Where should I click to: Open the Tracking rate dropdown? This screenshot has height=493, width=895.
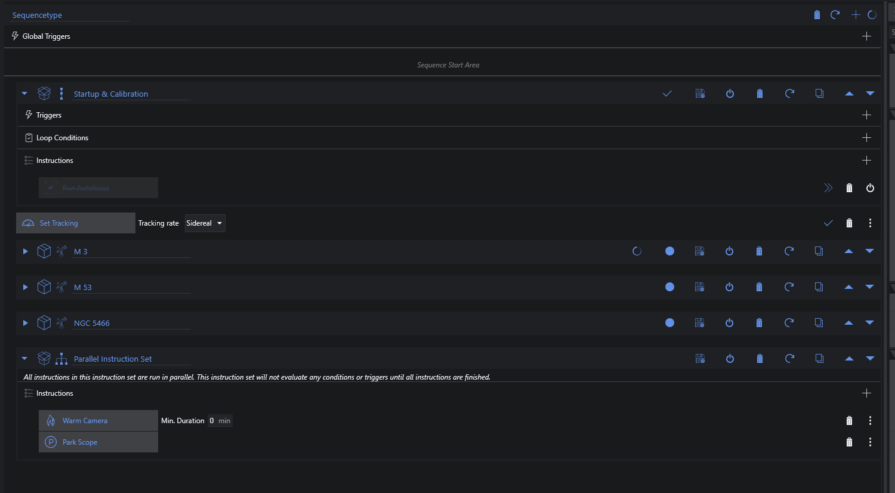click(205, 223)
